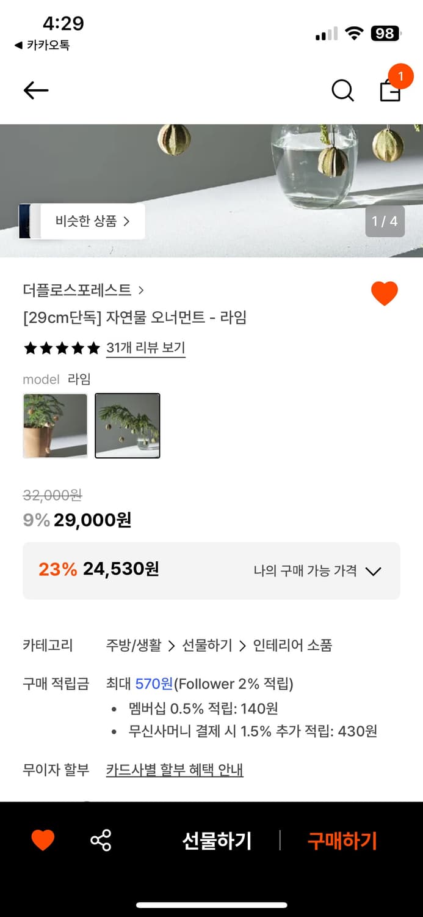This screenshot has height=917, width=423.
Task: Open the search magnifier icon
Action: tap(342, 90)
